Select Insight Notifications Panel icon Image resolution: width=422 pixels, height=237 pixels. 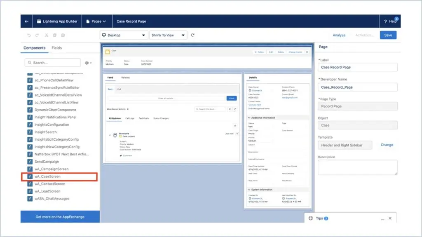[x=30, y=117]
